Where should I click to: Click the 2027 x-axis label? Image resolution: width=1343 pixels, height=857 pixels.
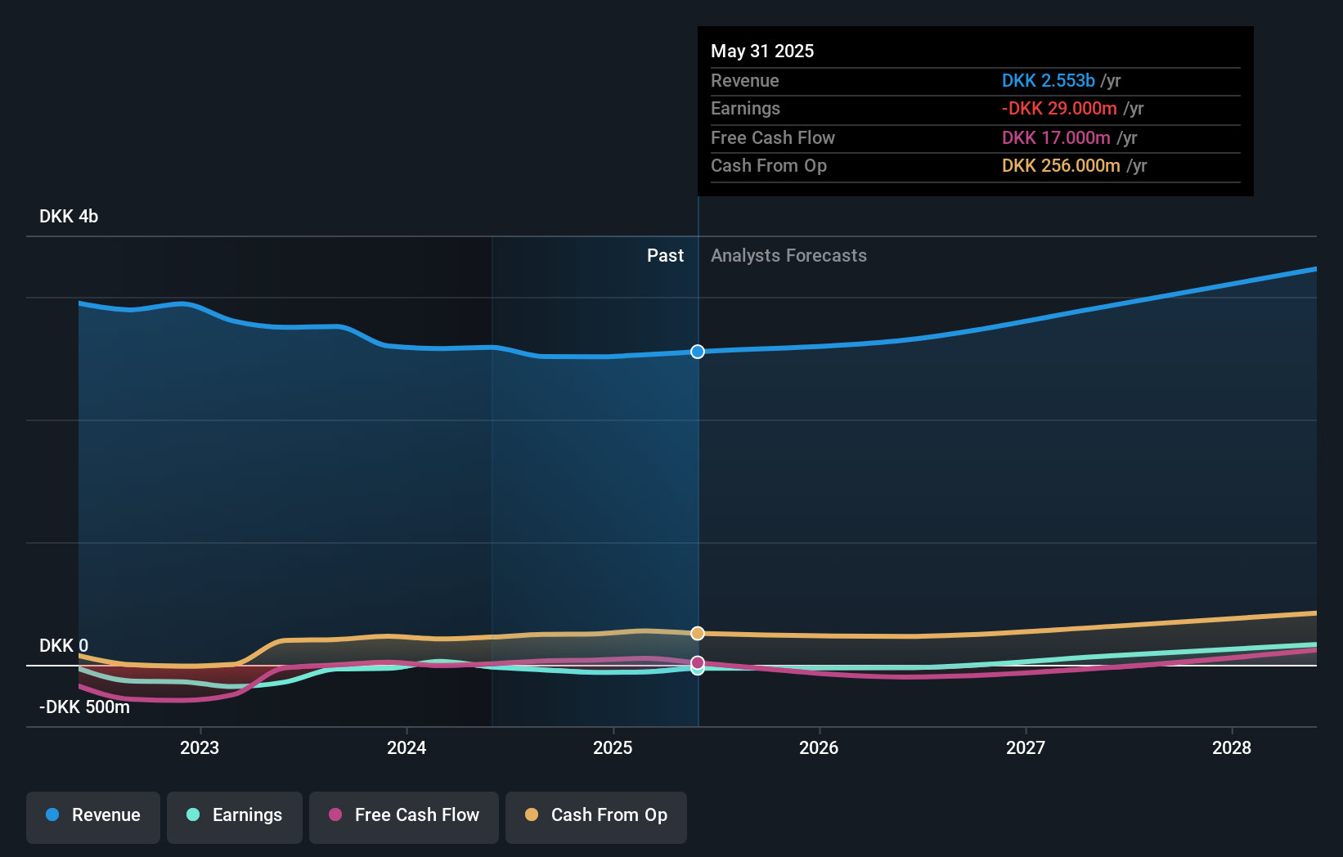[x=1026, y=748]
